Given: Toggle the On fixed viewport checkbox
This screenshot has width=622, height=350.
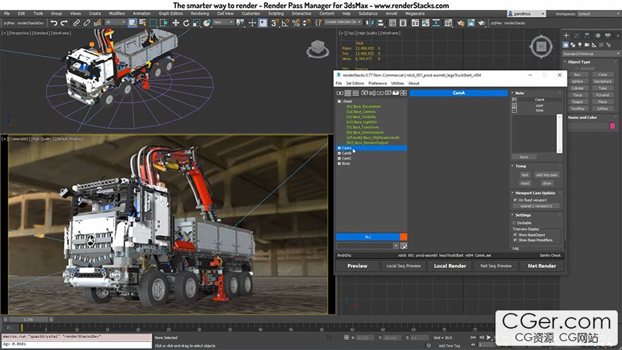Looking at the screenshot, I should pyautogui.click(x=515, y=200).
